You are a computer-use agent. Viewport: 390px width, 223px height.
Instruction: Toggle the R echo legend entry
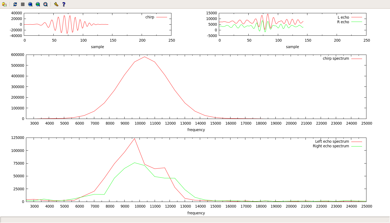pos(343,22)
